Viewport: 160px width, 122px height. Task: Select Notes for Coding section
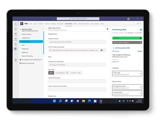point(27,56)
